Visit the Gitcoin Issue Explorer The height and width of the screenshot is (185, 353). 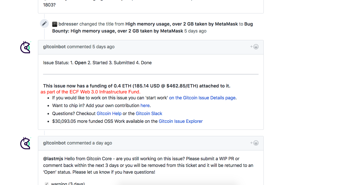180,121
